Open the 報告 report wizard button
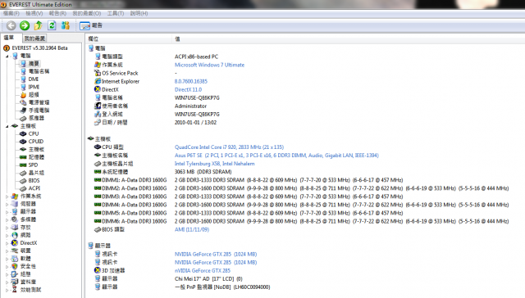This screenshot has height=298, width=525. tap(91, 25)
